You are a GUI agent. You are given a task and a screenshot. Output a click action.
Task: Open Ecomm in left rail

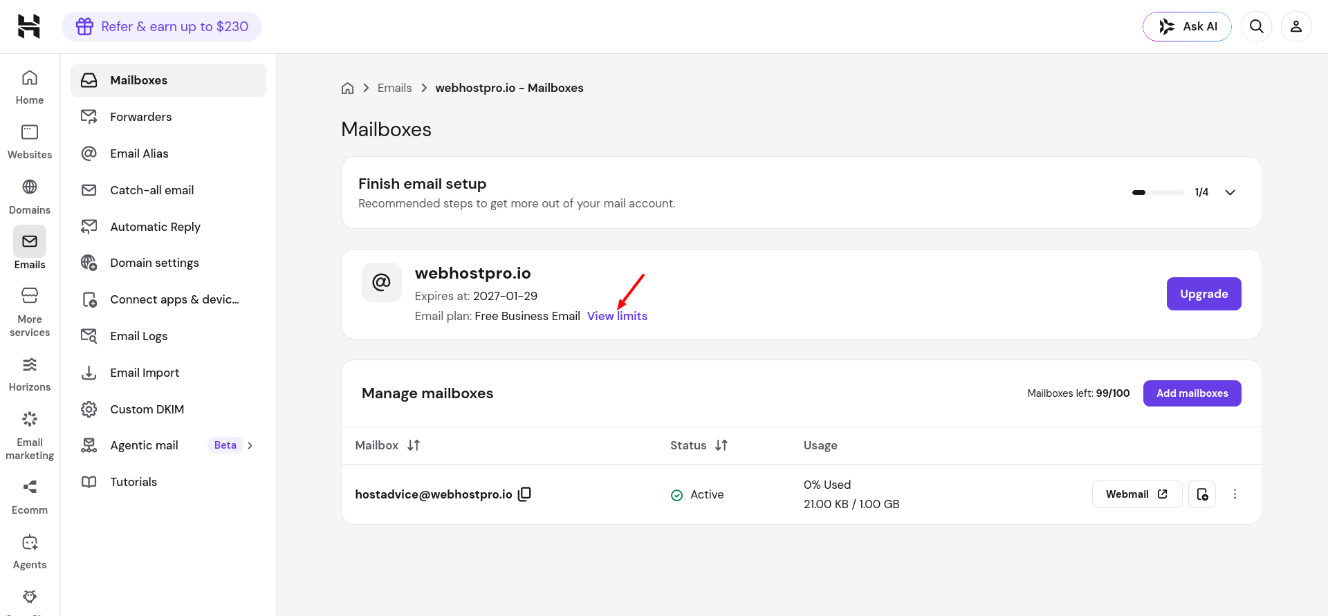pos(30,497)
